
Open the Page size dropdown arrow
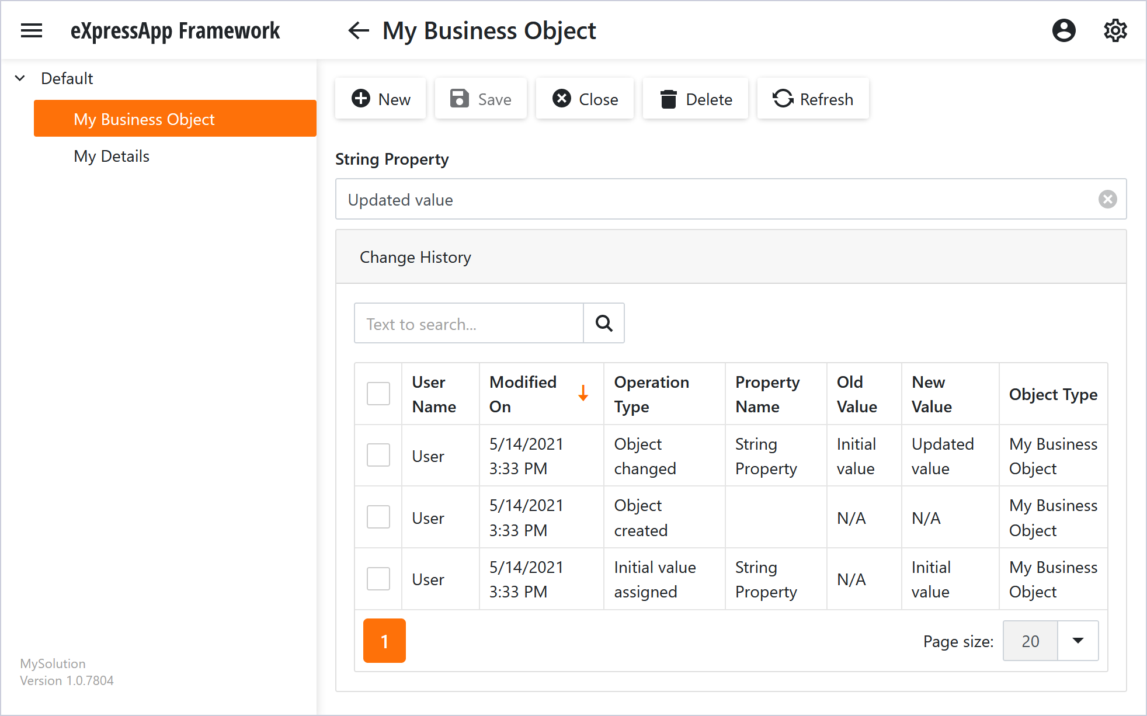click(1078, 641)
